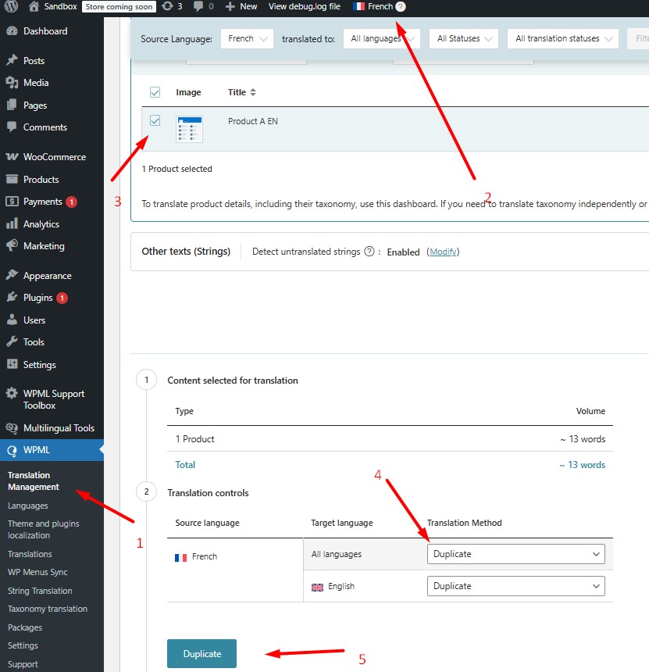Open the WPML Settings submenu item
Image resolution: width=649 pixels, height=672 pixels.
pyautogui.click(x=23, y=645)
